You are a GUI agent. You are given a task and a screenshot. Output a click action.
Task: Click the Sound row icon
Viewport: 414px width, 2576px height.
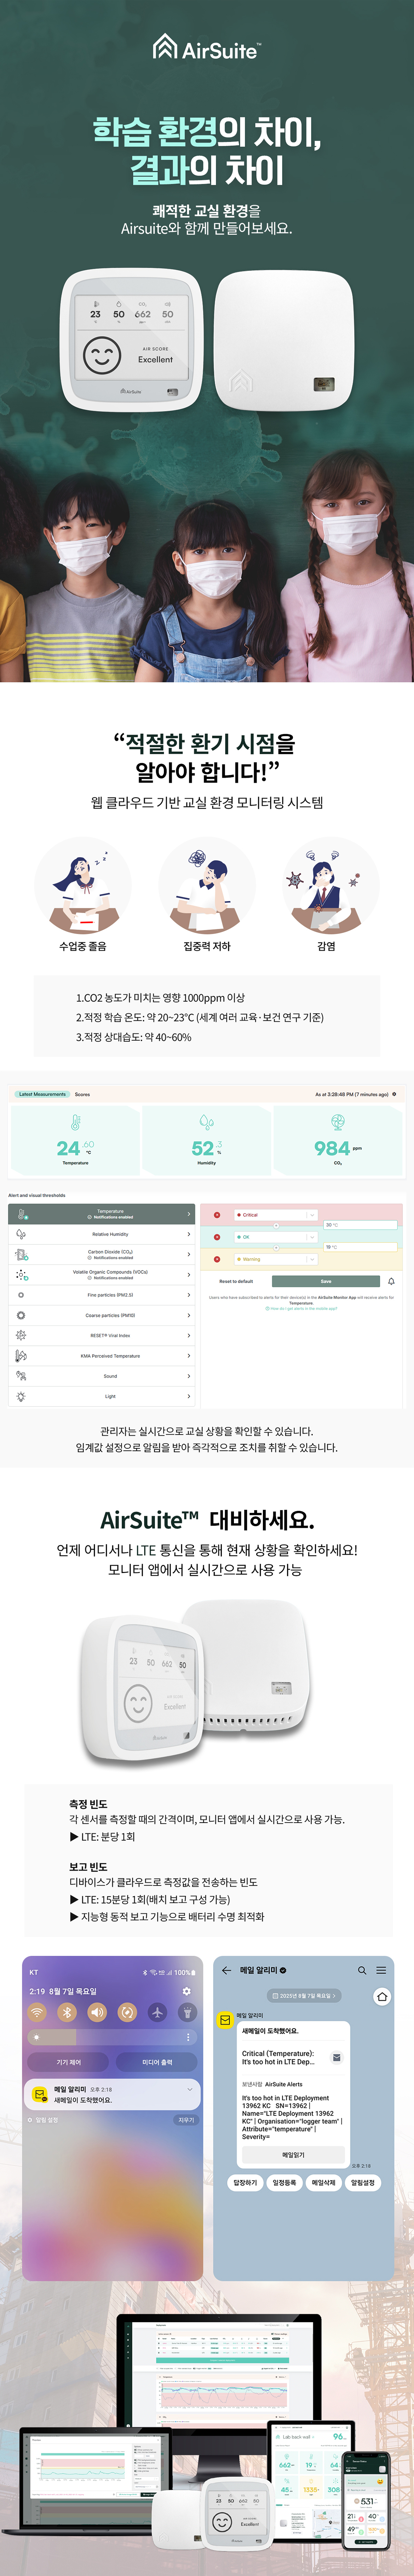point(21,1376)
